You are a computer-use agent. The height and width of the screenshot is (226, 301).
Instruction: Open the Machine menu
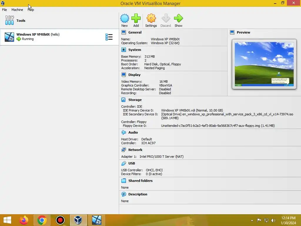[17, 10]
